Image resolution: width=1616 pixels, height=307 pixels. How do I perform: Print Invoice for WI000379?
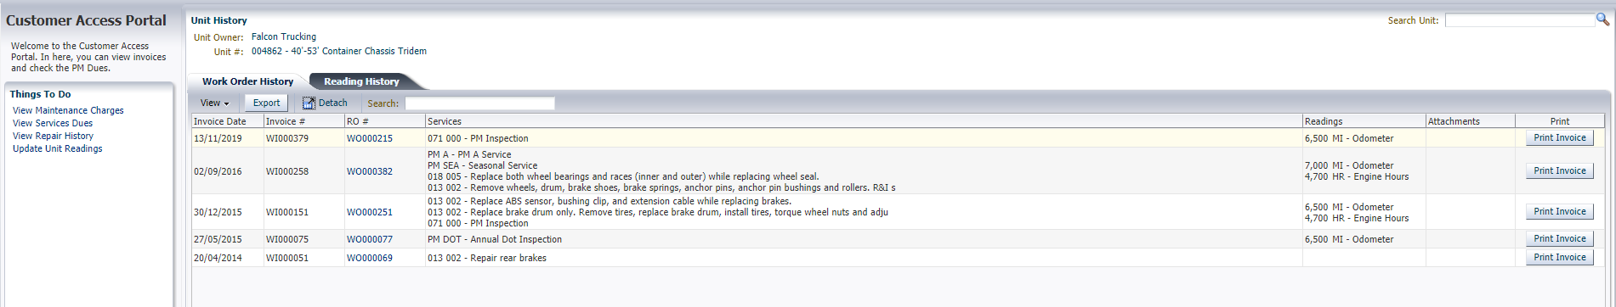[x=1559, y=137]
